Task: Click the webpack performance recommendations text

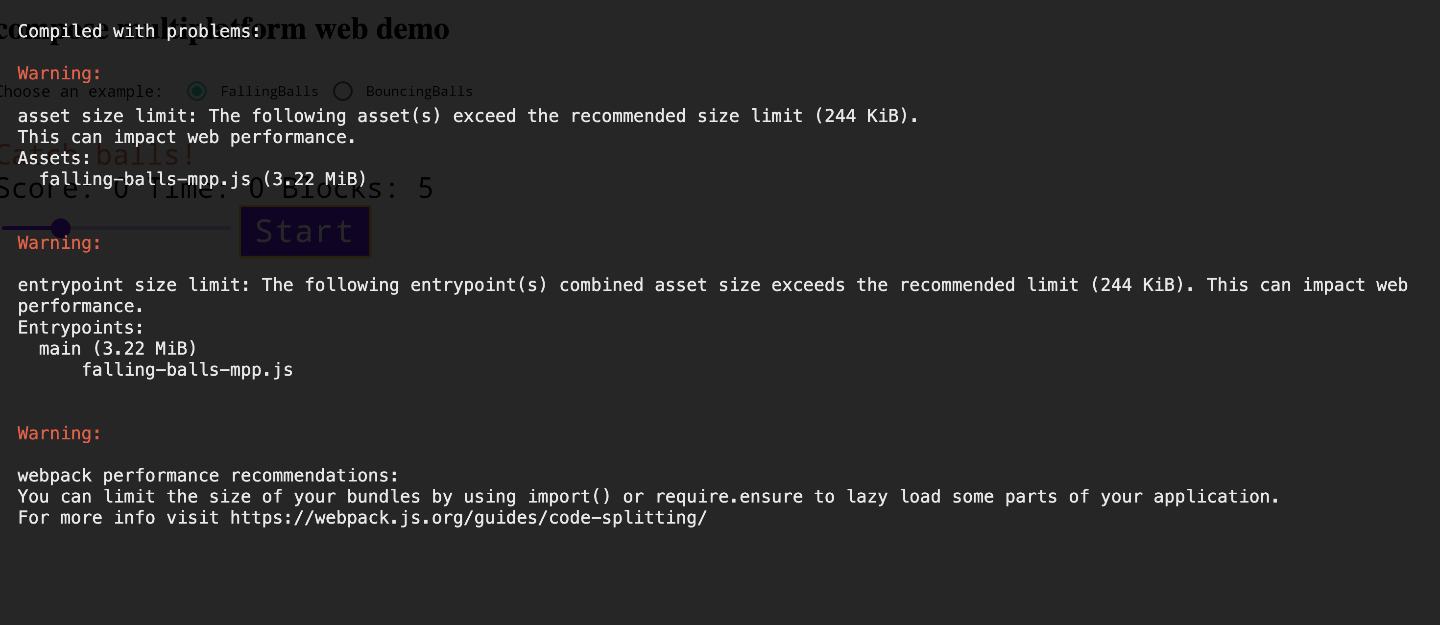Action: tap(207, 475)
